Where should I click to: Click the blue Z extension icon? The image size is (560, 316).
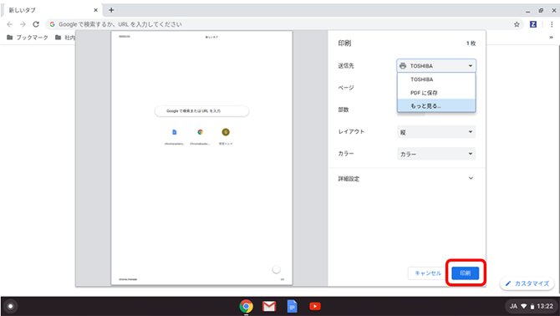click(533, 24)
